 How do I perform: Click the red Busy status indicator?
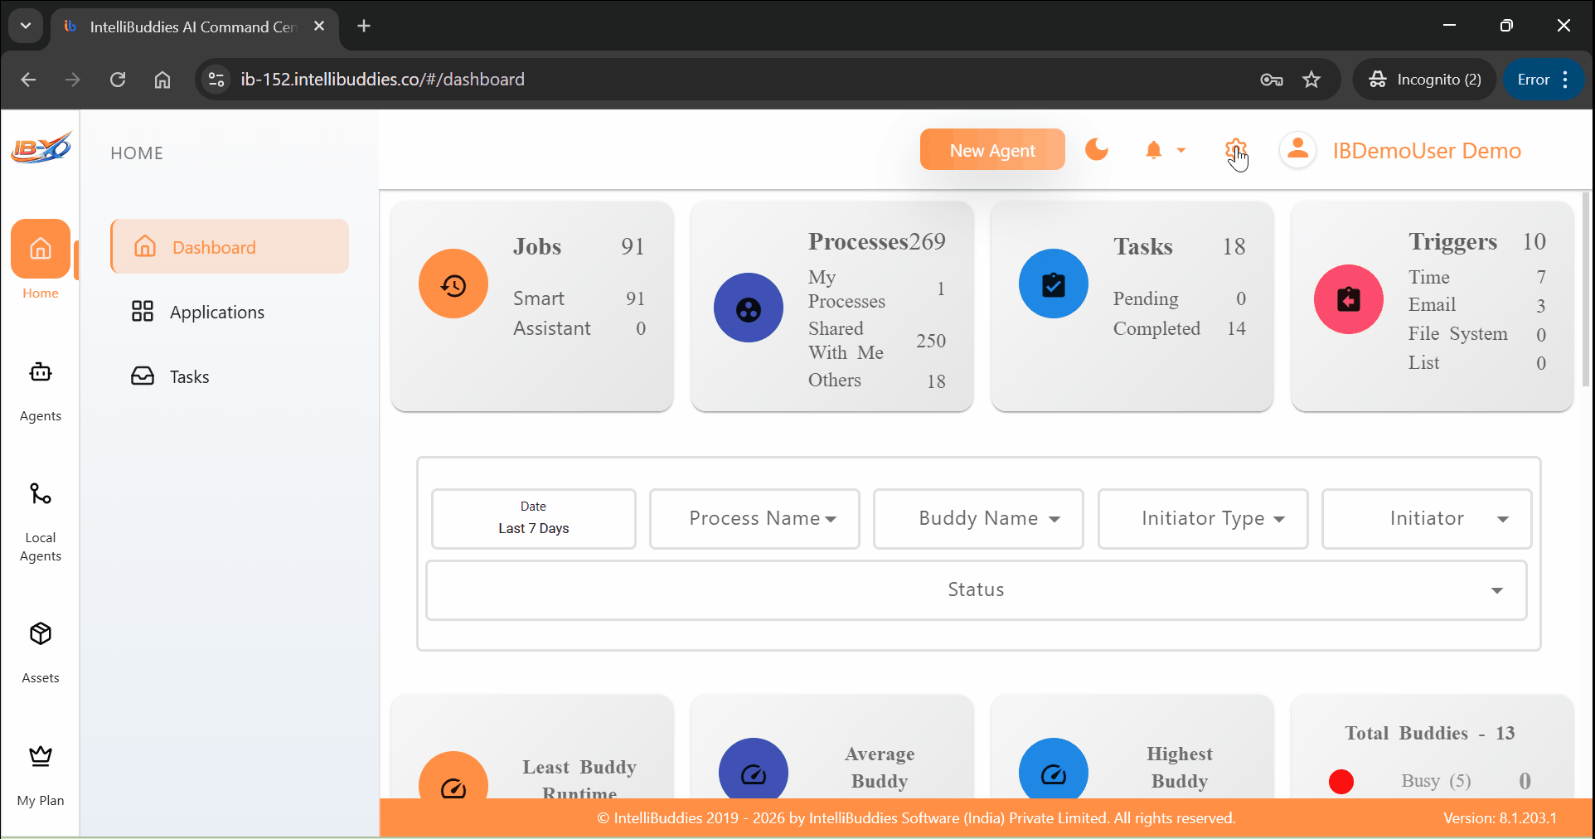pyautogui.click(x=1341, y=781)
